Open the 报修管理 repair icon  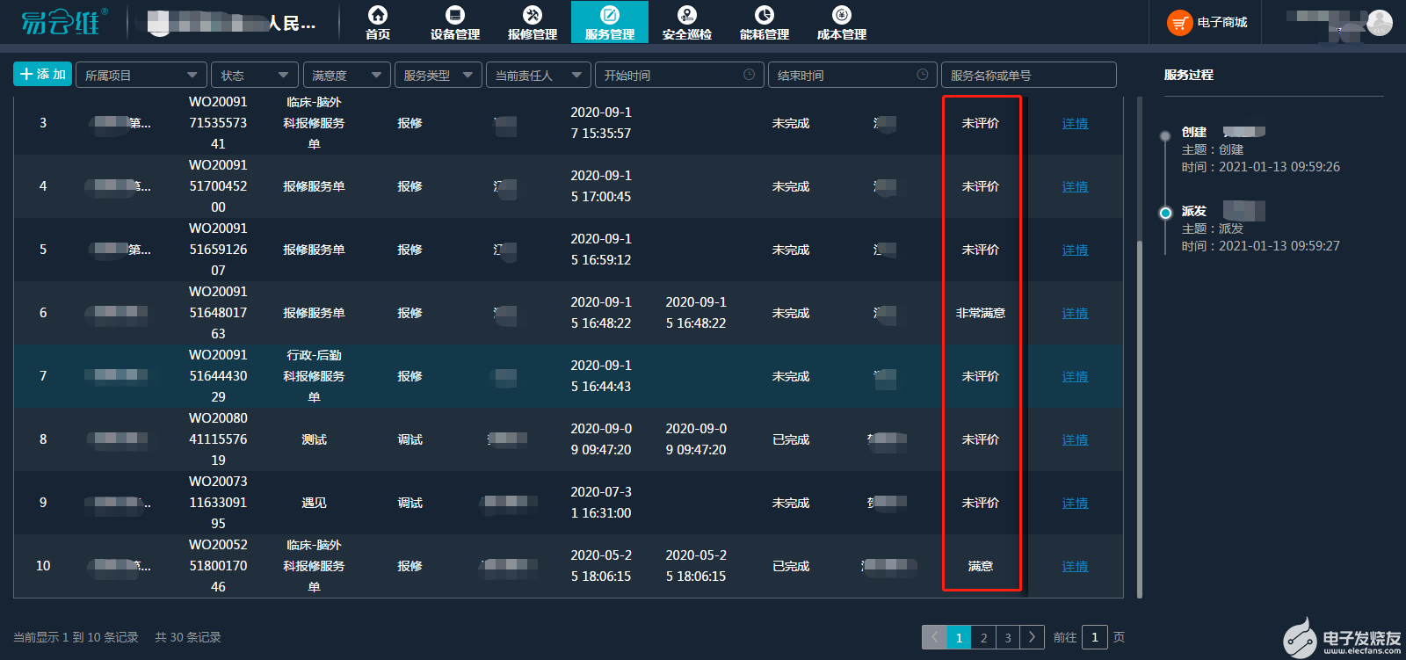[x=533, y=15]
